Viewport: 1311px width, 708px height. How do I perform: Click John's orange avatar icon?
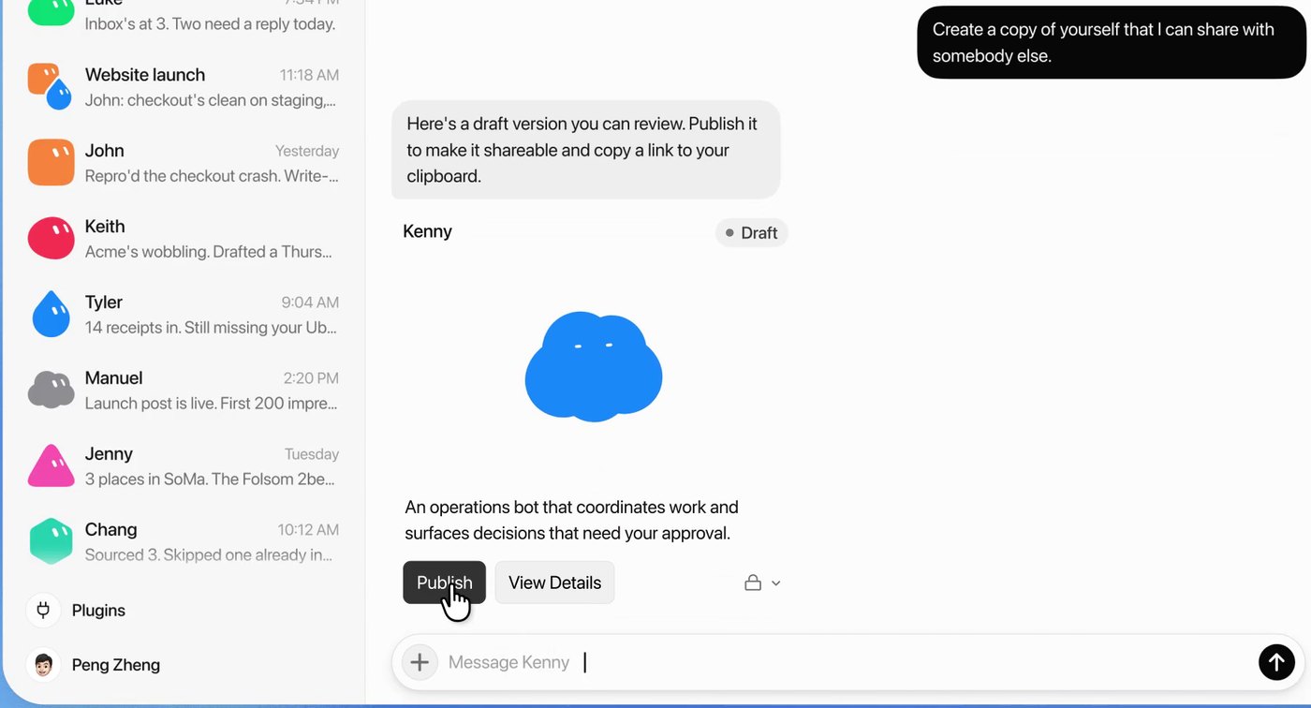[x=51, y=162]
